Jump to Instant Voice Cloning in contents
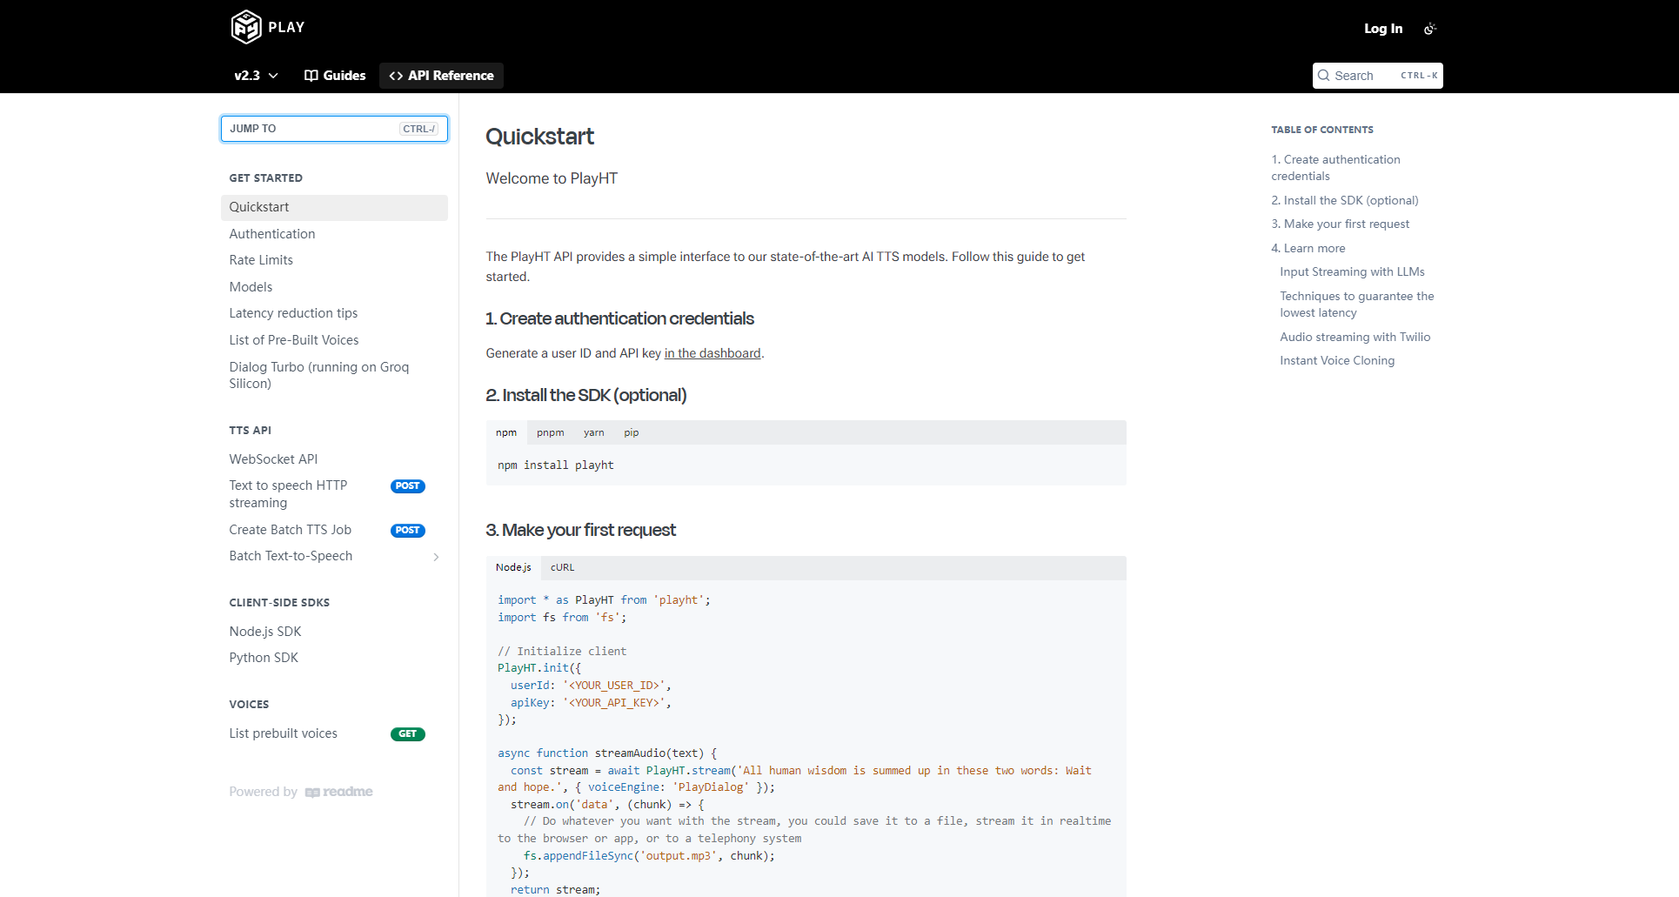 [x=1336, y=360]
